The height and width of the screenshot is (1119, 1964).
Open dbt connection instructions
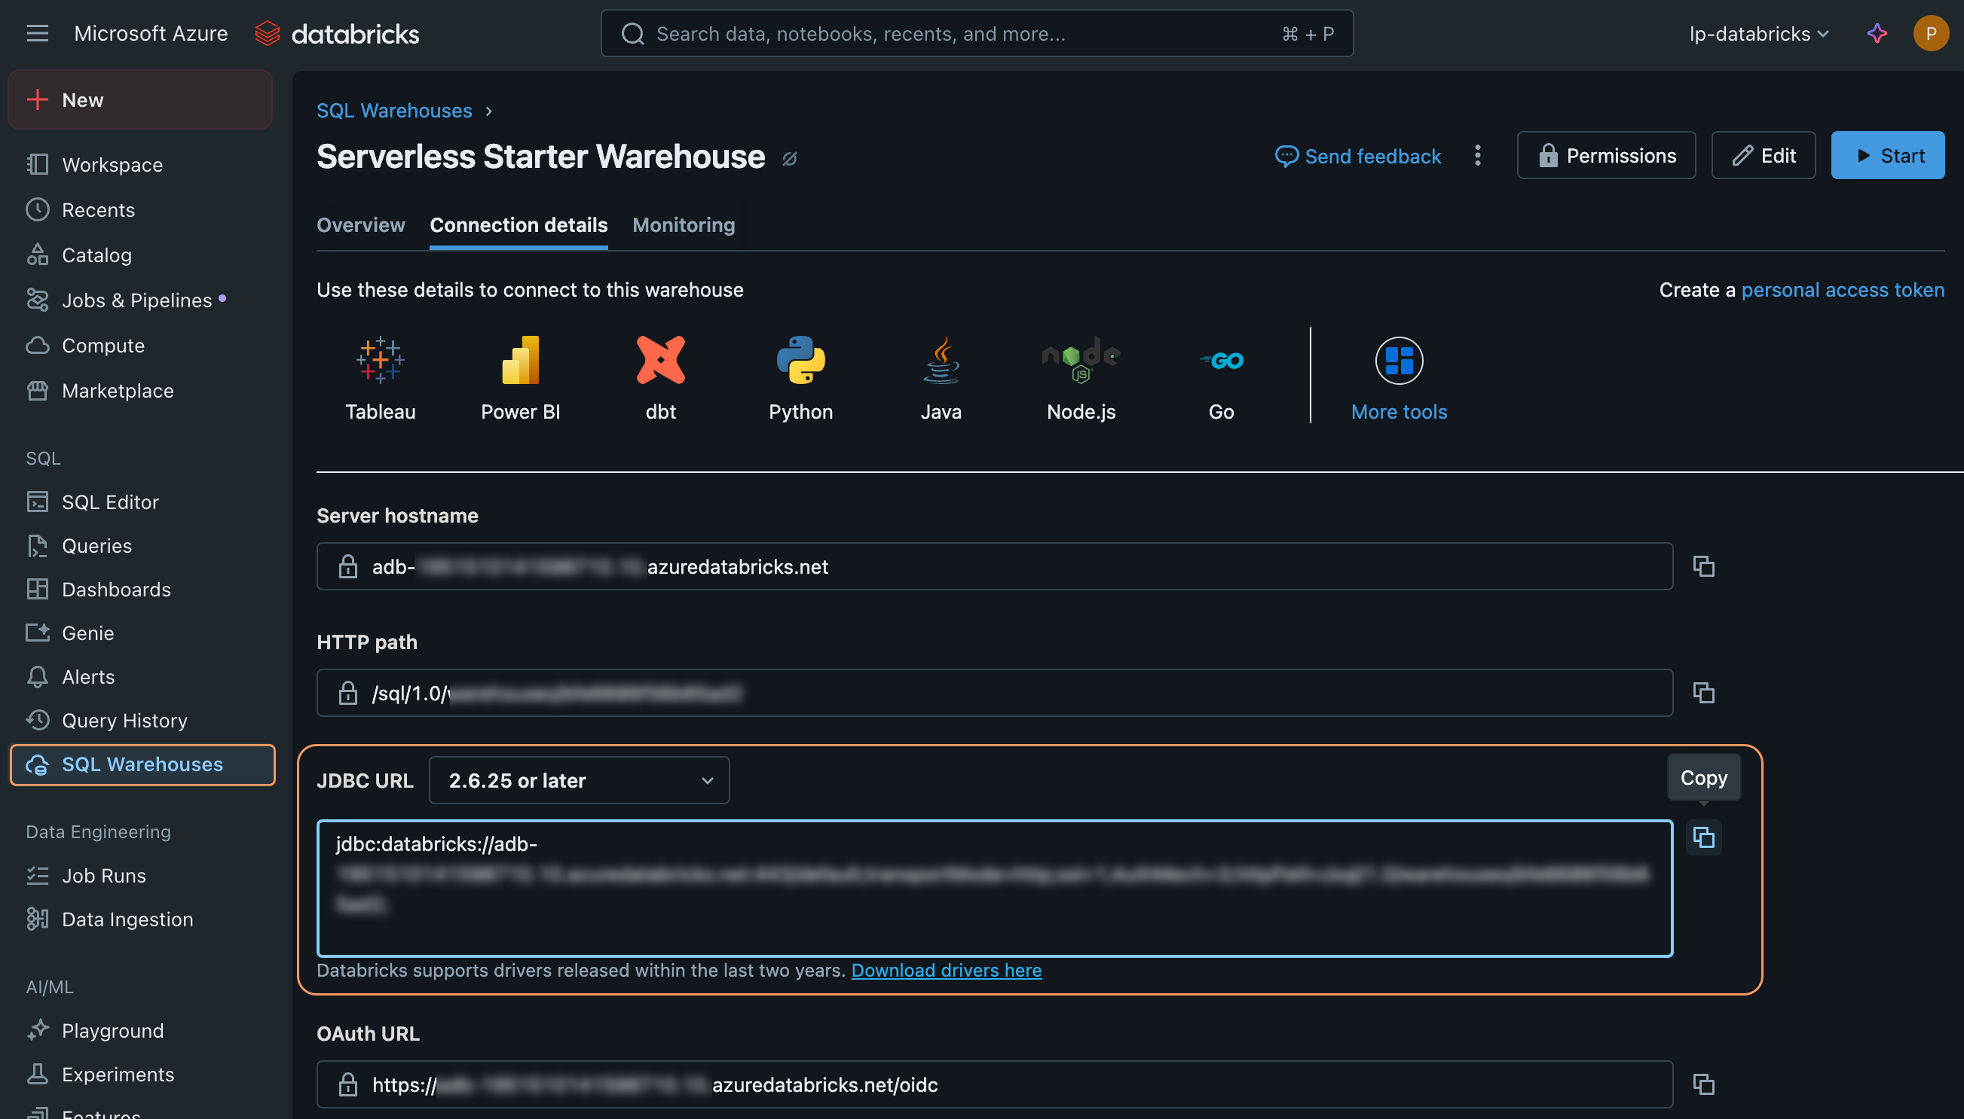(x=659, y=361)
